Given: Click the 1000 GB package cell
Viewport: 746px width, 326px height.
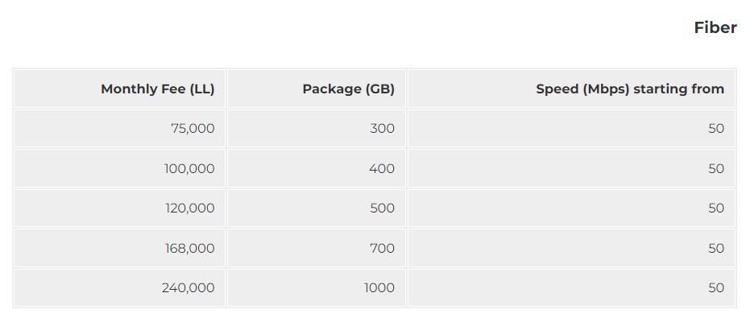Looking at the screenshot, I should [379, 288].
